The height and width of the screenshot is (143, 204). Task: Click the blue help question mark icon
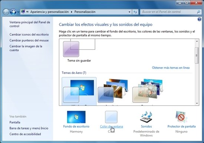coord(199,19)
